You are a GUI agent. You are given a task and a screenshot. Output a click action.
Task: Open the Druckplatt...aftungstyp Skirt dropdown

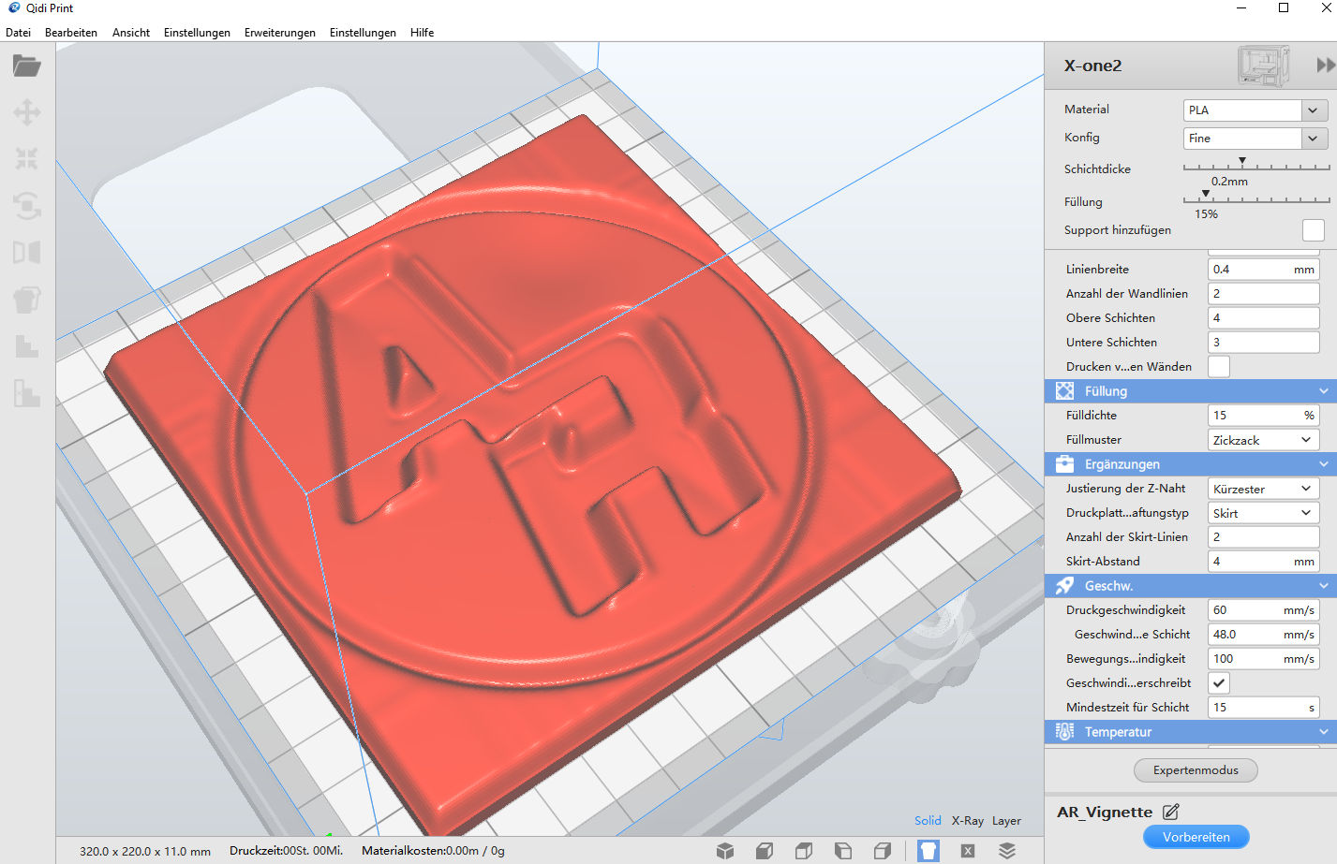[x=1264, y=513]
